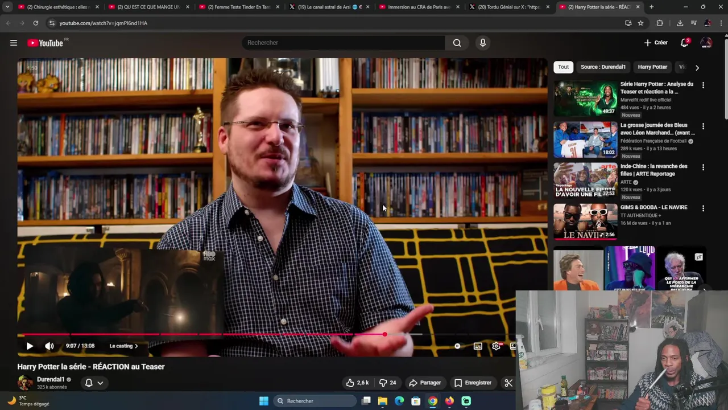The height and width of the screenshot is (410, 728).
Task: Open Durendal1 channel name link
Action: pyautogui.click(x=51, y=379)
